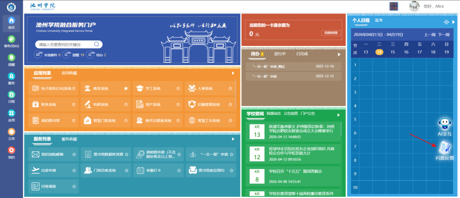
Task: Click the search magnifier icon
Action: click(97, 44)
